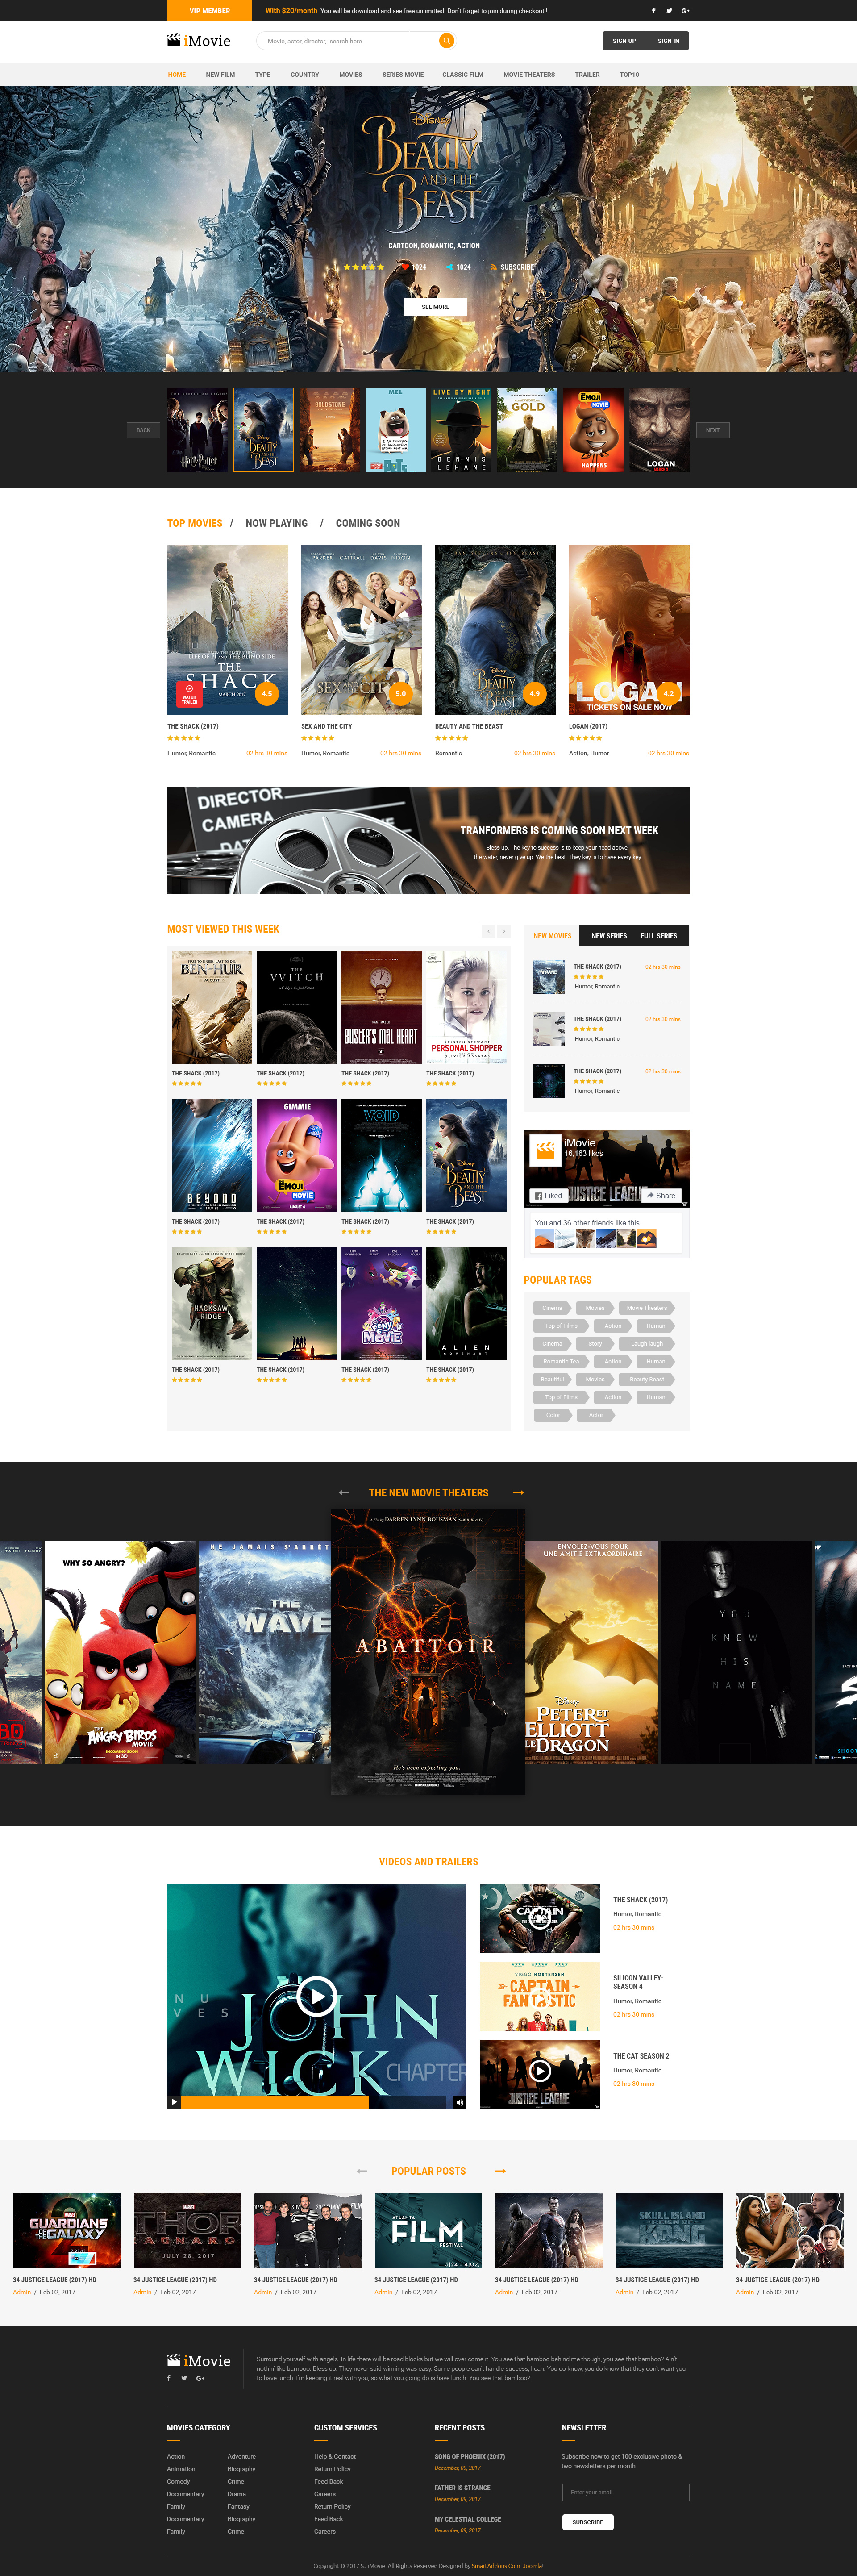857x2576 pixels.
Task: Switch to FULL SERIES tab in sidebar
Action: (x=659, y=936)
